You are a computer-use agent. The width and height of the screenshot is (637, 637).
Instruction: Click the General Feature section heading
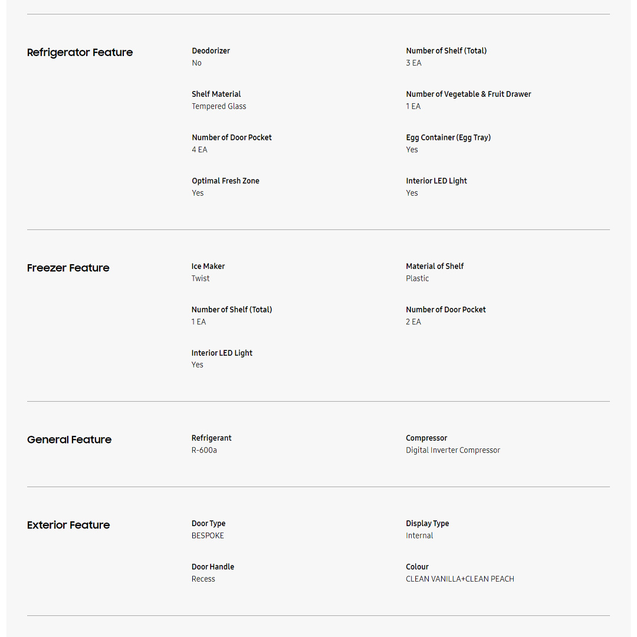tap(69, 439)
